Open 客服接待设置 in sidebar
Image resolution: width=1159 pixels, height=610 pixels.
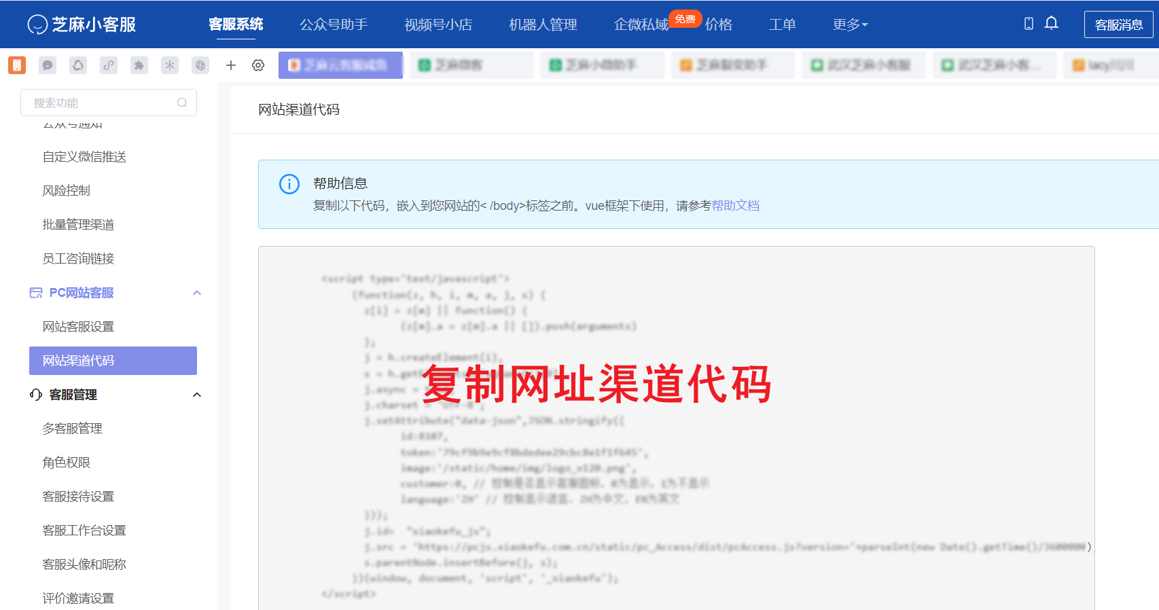tap(78, 497)
